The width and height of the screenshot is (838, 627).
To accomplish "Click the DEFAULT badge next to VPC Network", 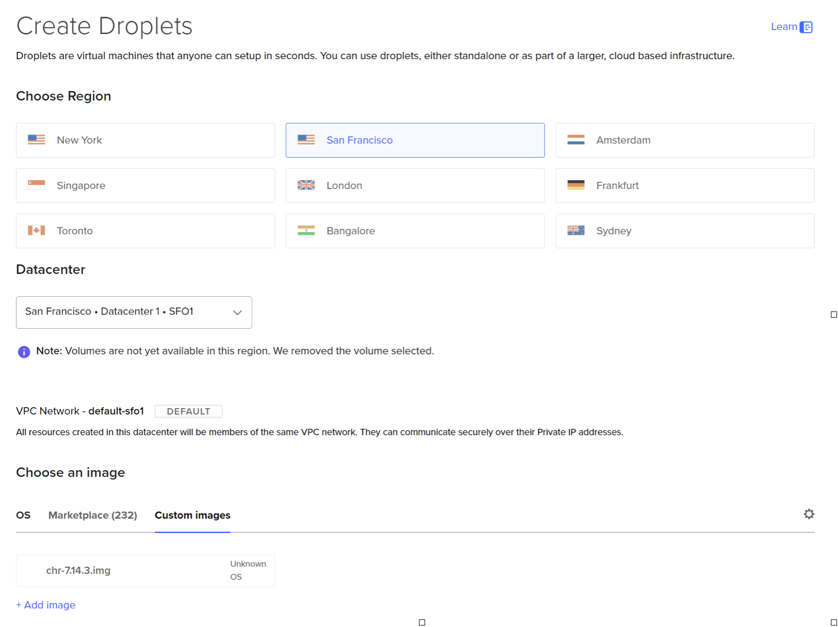I will (x=188, y=411).
